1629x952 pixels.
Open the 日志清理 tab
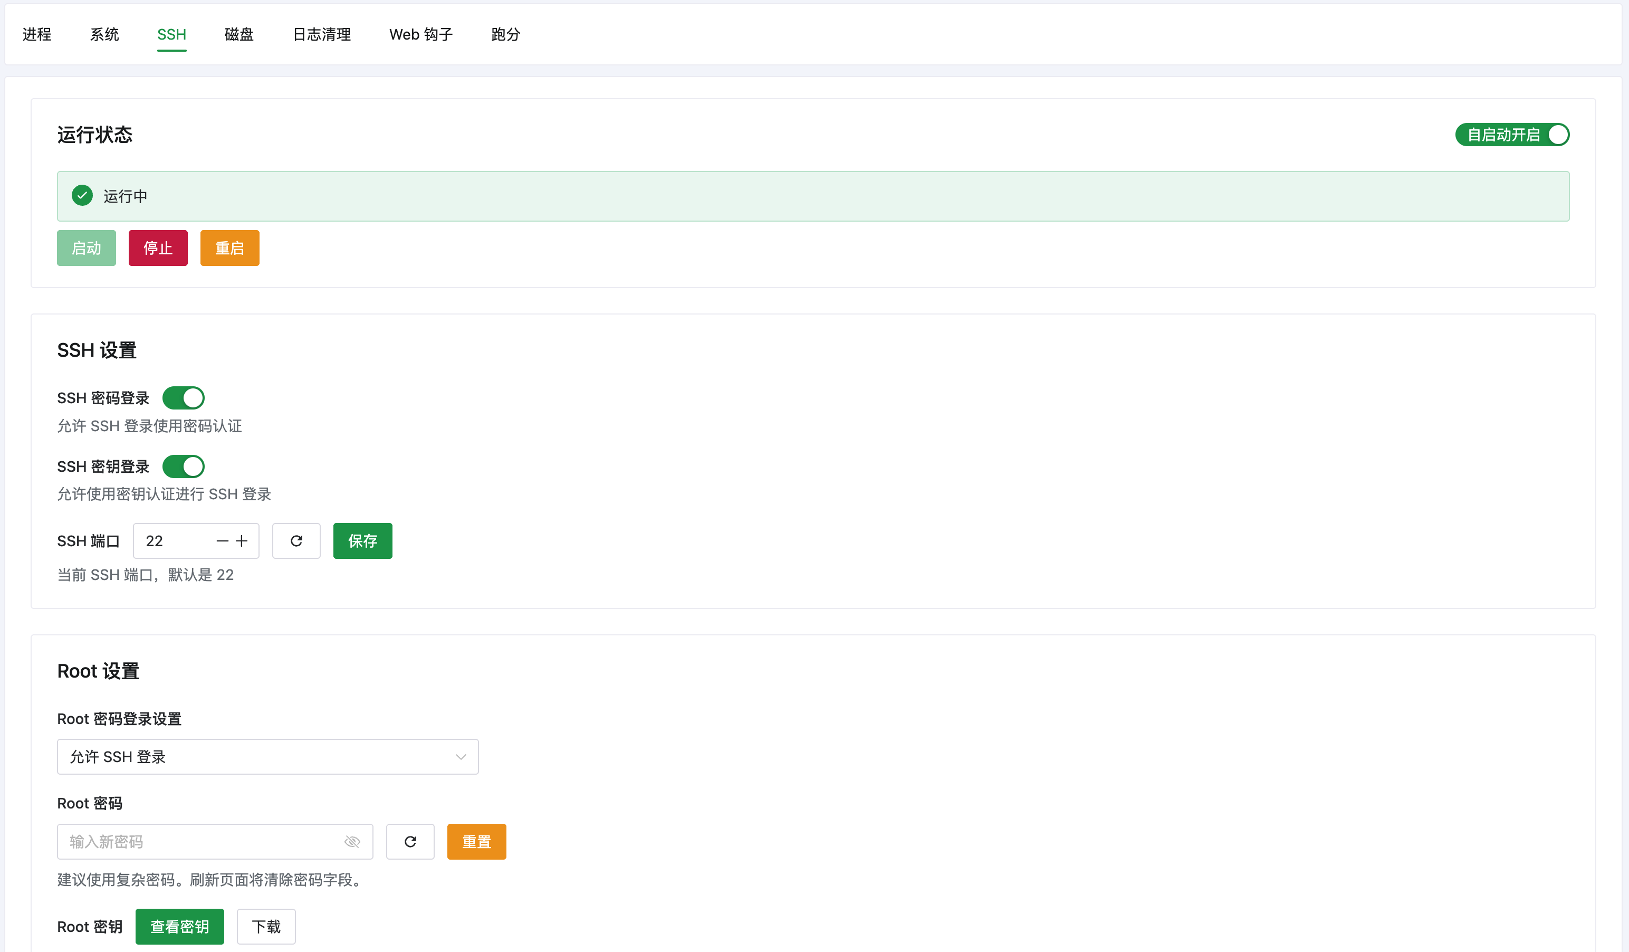coord(321,34)
